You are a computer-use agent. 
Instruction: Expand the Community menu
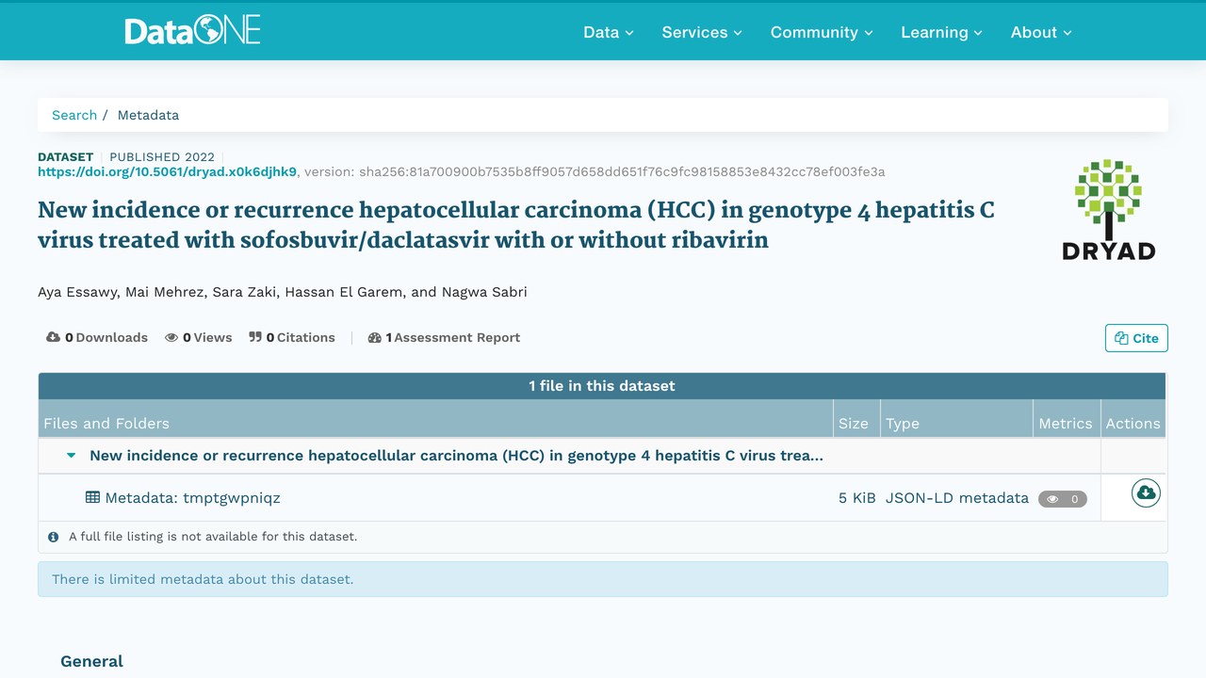tap(822, 32)
